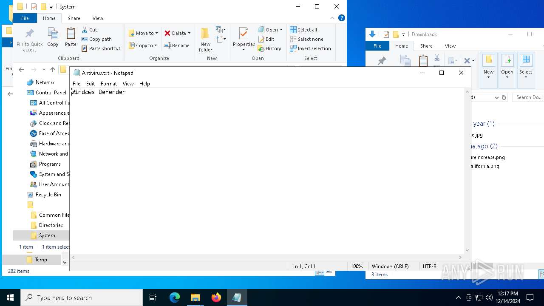
Task: Click Properties in the Open group
Action: pyautogui.click(x=244, y=40)
